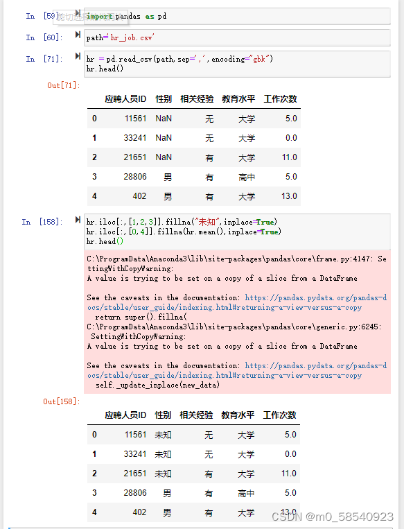Click Out[158] output prompt
Screen dimensions: 404x529
click(x=62, y=401)
